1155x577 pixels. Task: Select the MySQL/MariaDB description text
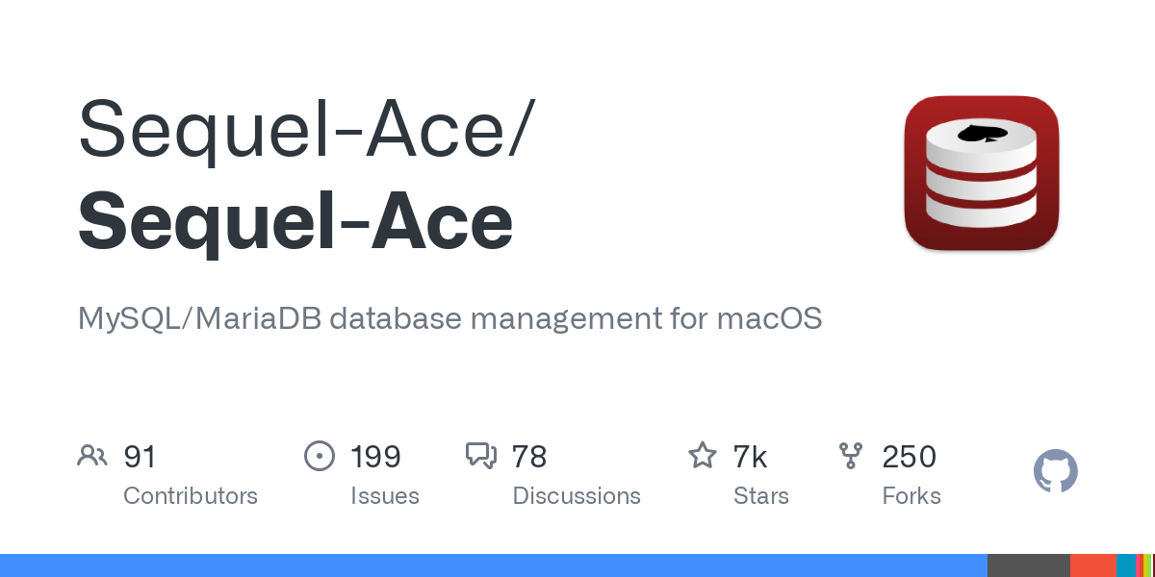tap(449, 318)
